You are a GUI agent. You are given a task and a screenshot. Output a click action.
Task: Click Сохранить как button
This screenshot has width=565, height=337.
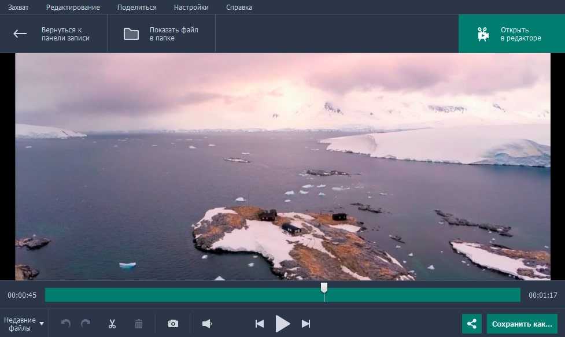[522, 324]
